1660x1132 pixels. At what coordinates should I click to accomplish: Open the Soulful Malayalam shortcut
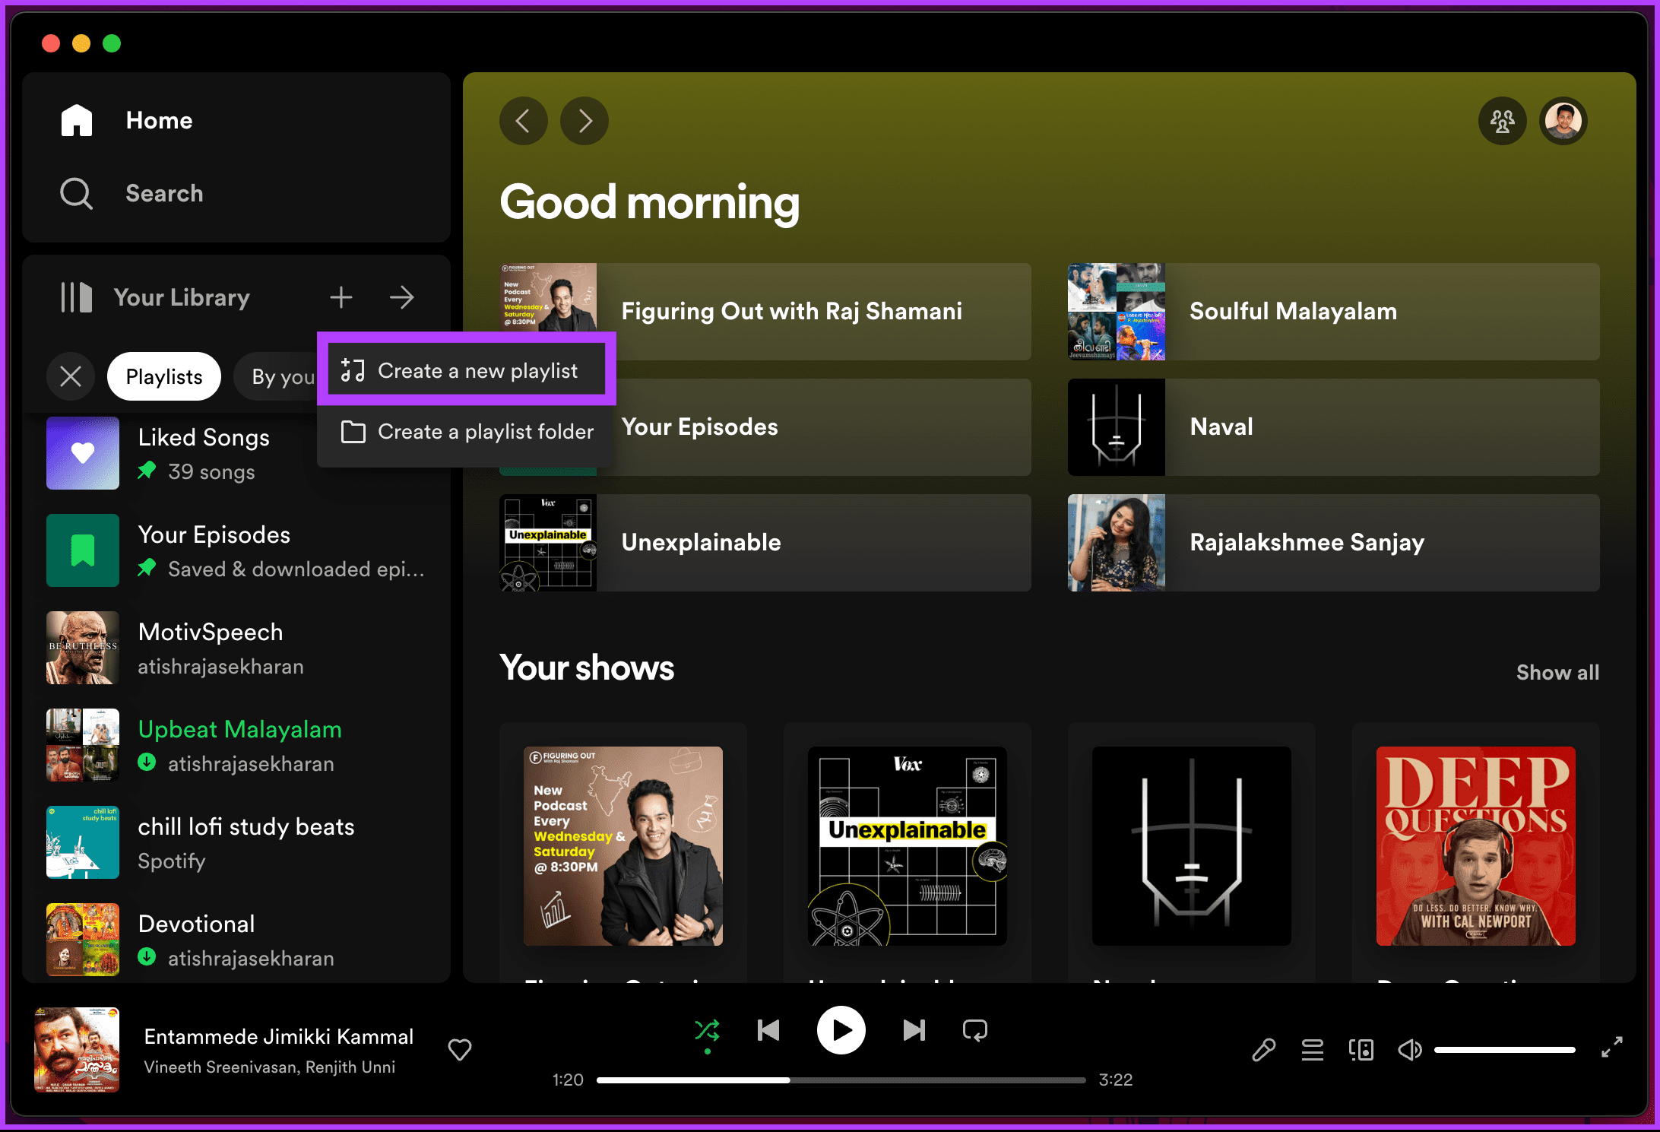click(1334, 312)
